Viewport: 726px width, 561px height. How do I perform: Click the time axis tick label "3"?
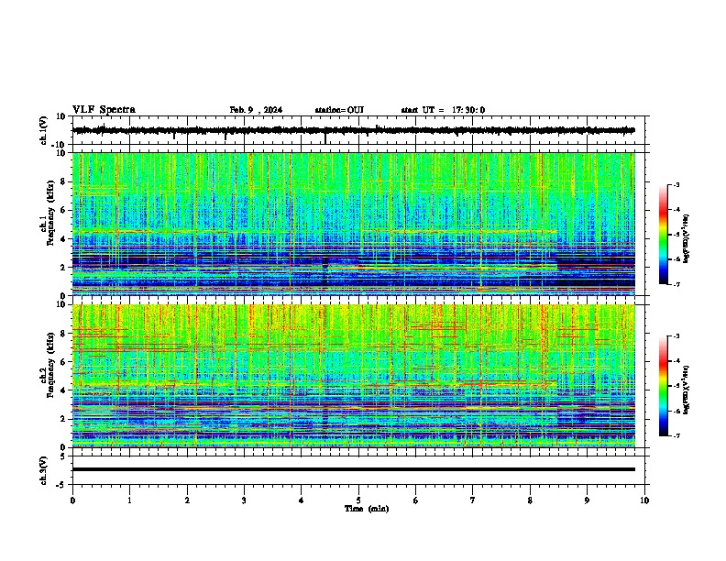(x=244, y=500)
